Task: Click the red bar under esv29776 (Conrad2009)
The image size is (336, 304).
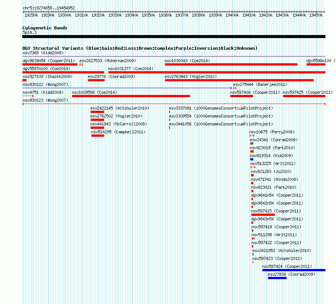Action: 96,80
